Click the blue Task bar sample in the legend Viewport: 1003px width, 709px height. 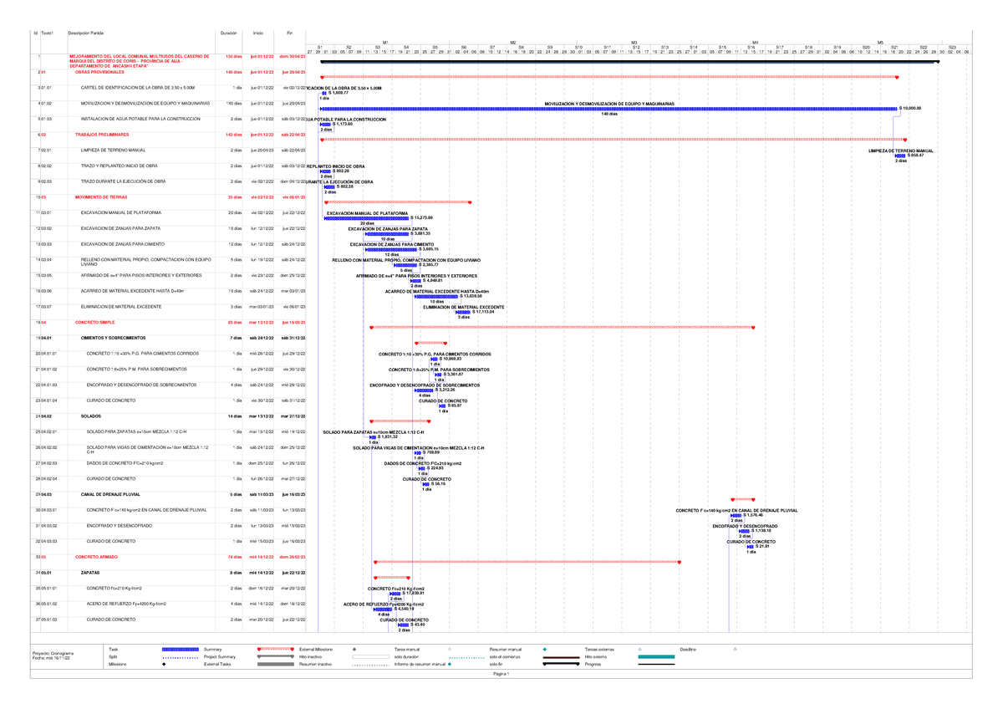click(179, 649)
